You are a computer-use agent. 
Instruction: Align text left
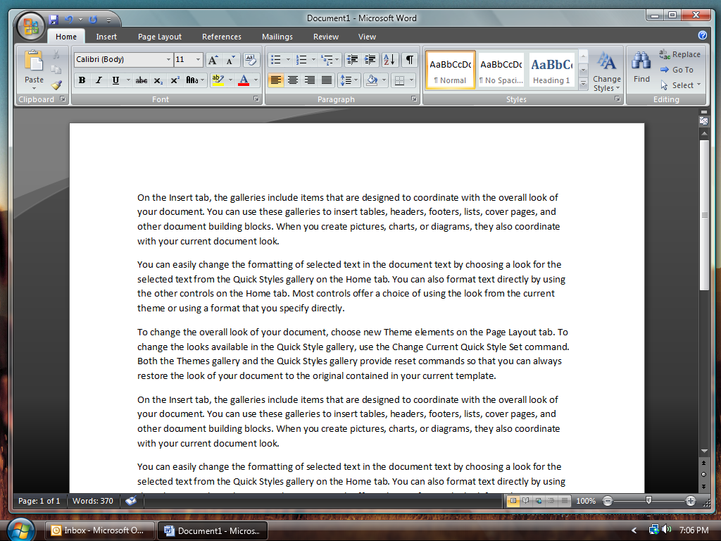[x=275, y=80]
